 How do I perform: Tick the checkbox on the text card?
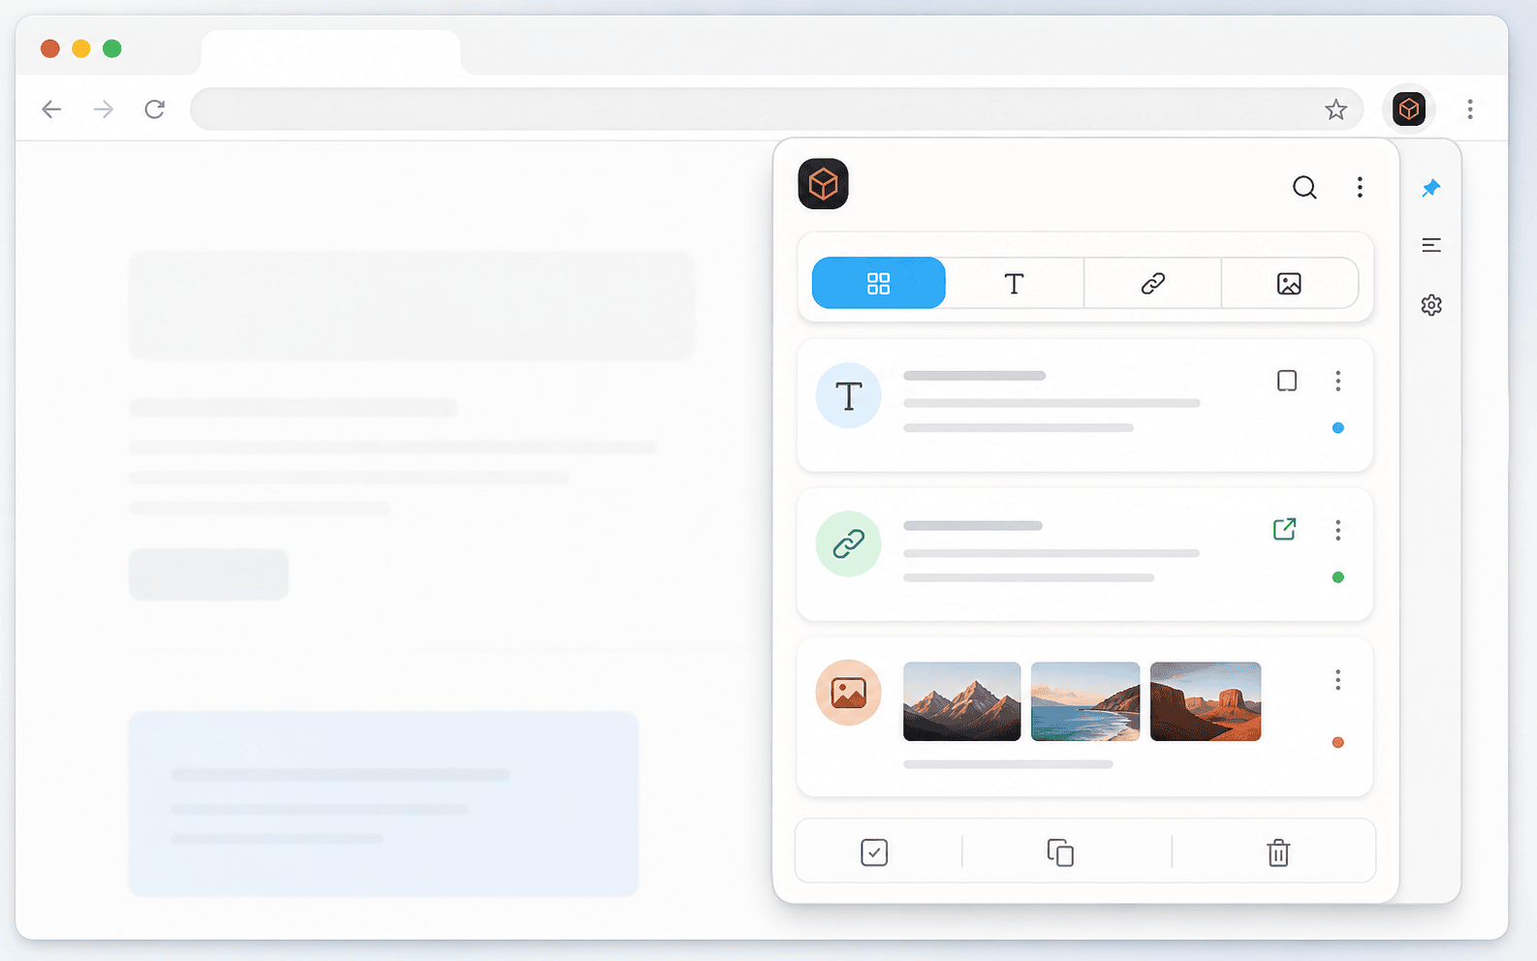point(1287,381)
